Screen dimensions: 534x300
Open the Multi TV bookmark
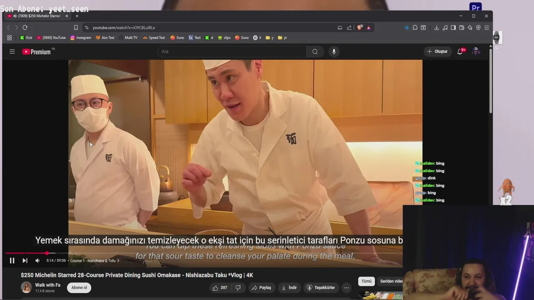(128, 37)
